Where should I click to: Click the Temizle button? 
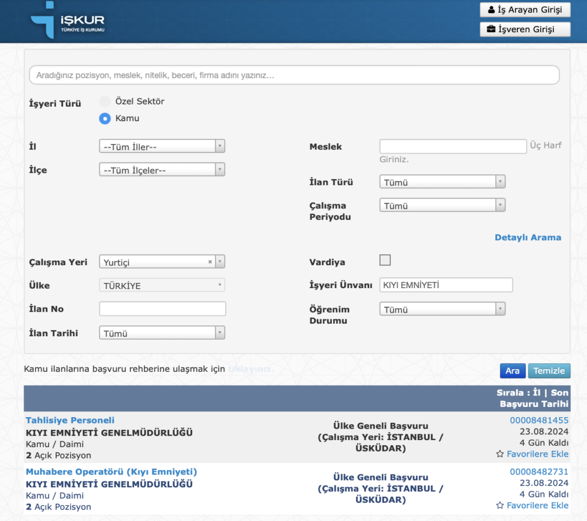tap(549, 371)
